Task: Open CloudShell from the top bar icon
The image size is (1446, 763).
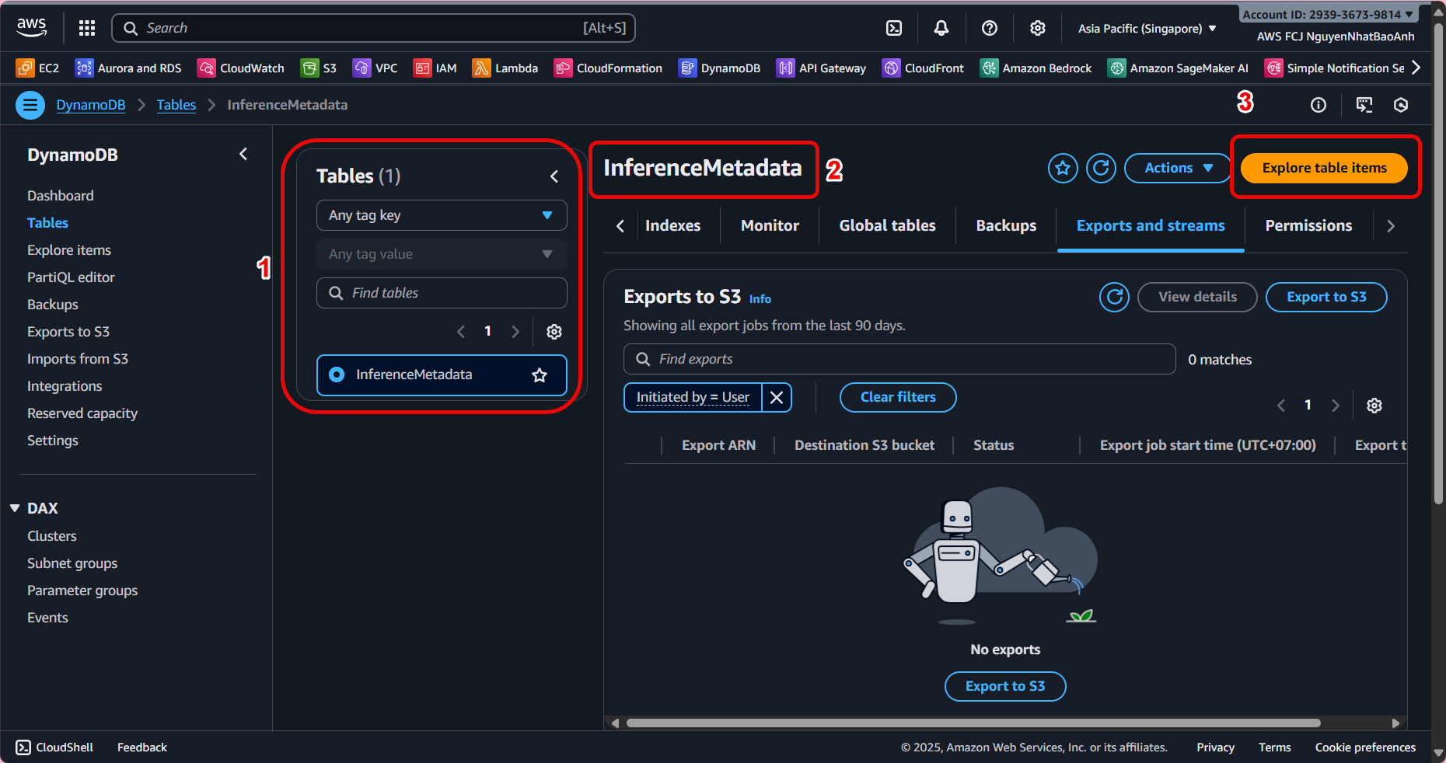Action: (x=894, y=28)
